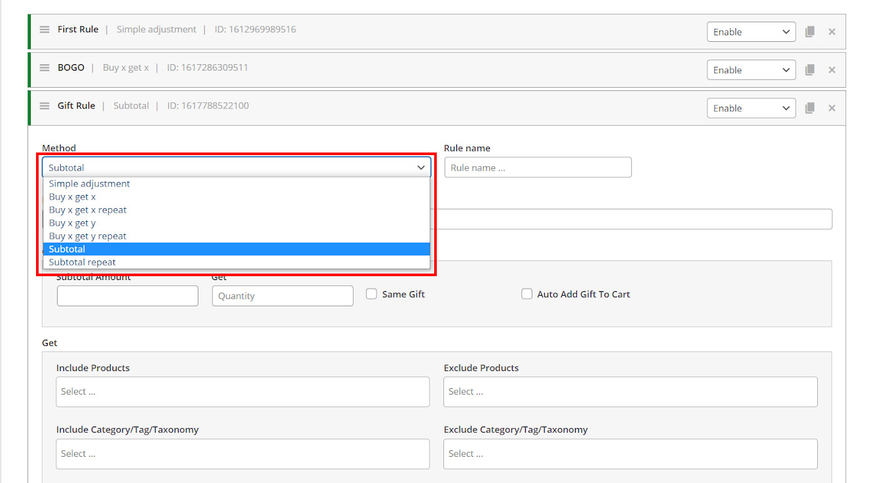Grab the drag handle of Gift Rule
The height and width of the screenshot is (483, 869).
coord(45,106)
